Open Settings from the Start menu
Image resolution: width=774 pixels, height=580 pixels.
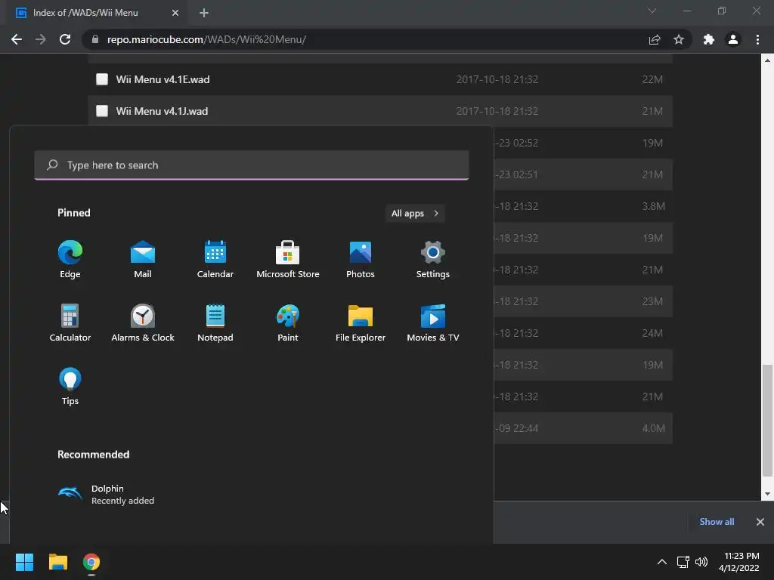coord(433,260)
